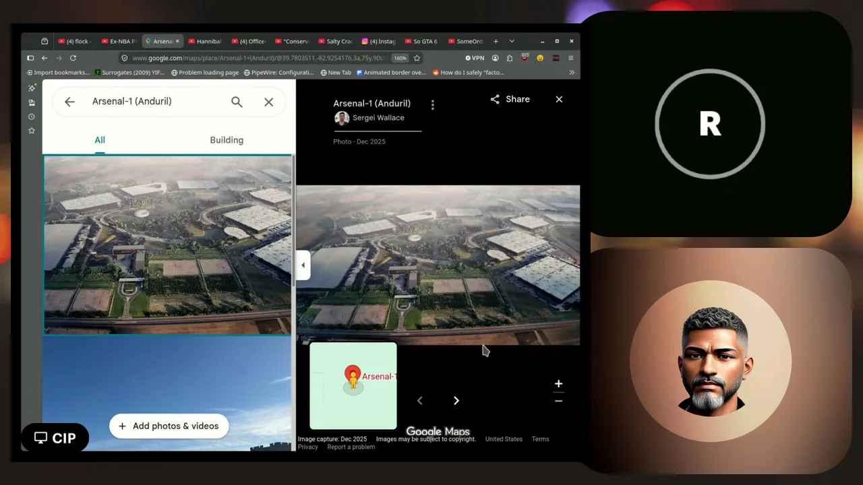This screenshot has height=485, width=863.
Task: Switch to the '(4) Officer' tab
Action: click(x=248, y=41)
